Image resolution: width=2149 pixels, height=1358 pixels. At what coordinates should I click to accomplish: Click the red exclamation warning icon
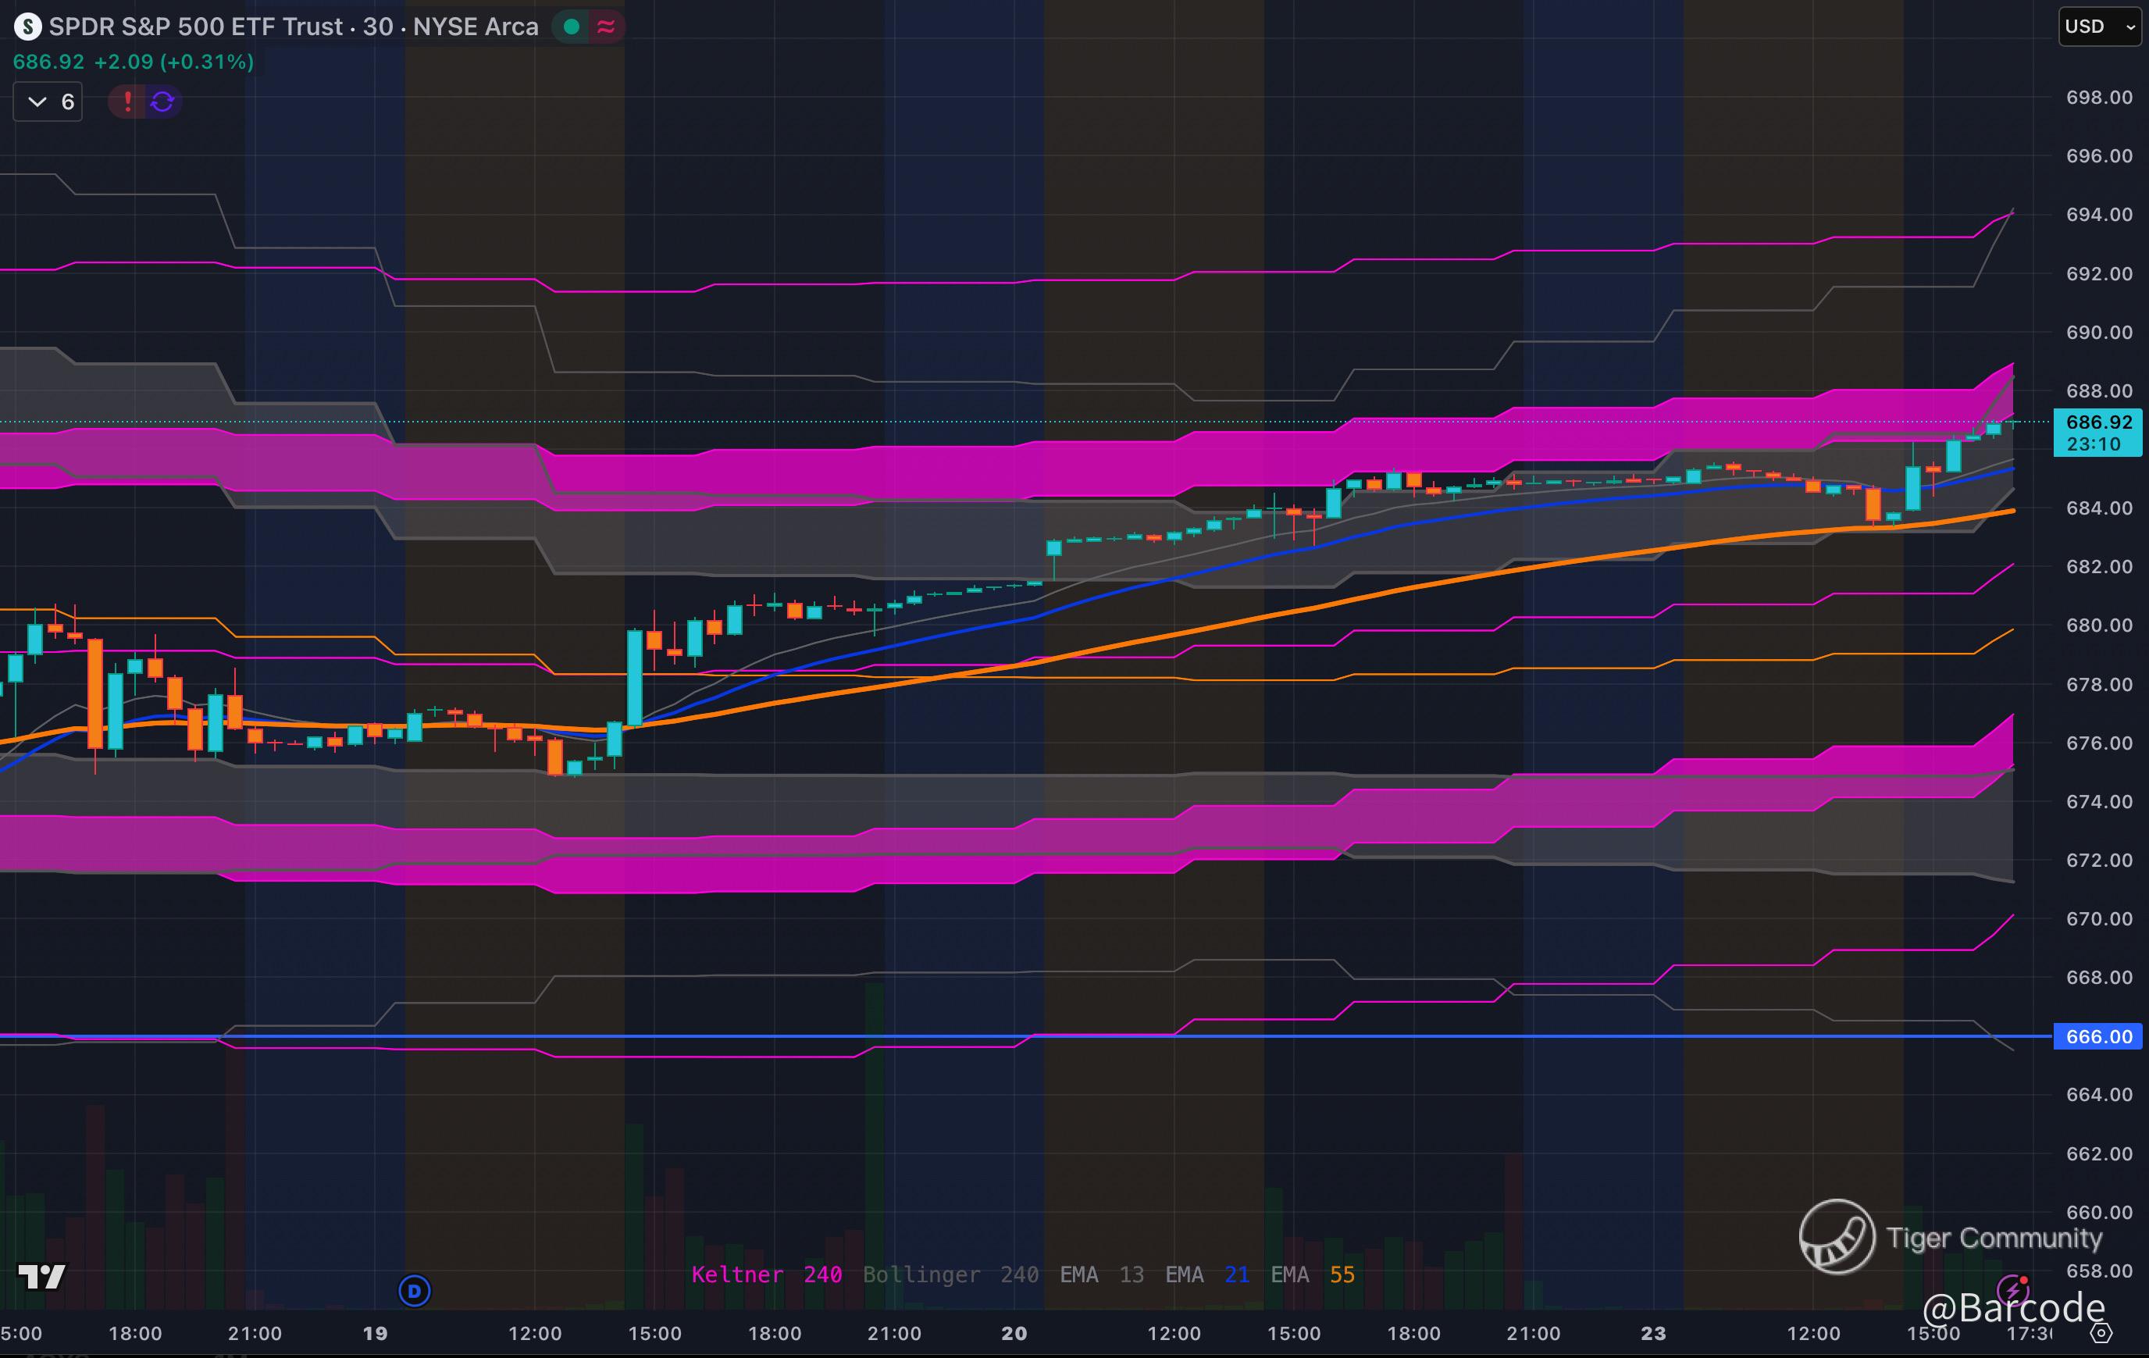click(127, 102)
